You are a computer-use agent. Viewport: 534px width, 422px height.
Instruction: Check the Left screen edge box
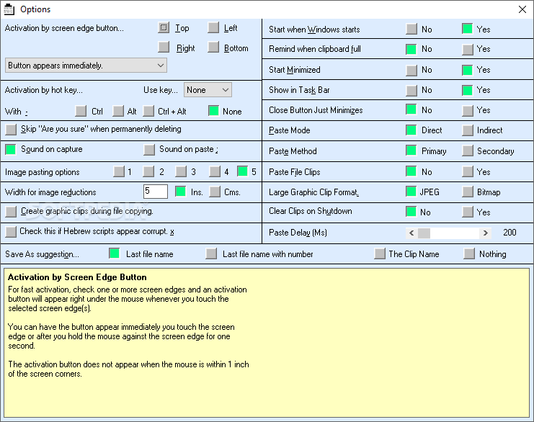click(x=213, y=27)
